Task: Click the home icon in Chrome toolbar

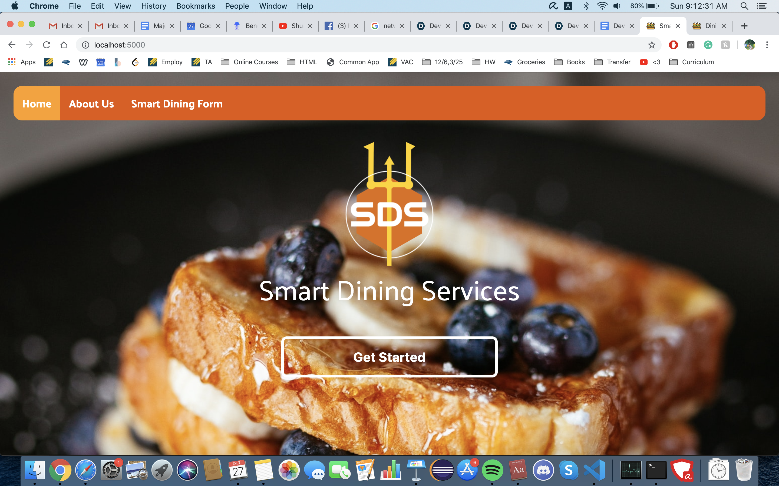Action: click(x=64, y=45)
